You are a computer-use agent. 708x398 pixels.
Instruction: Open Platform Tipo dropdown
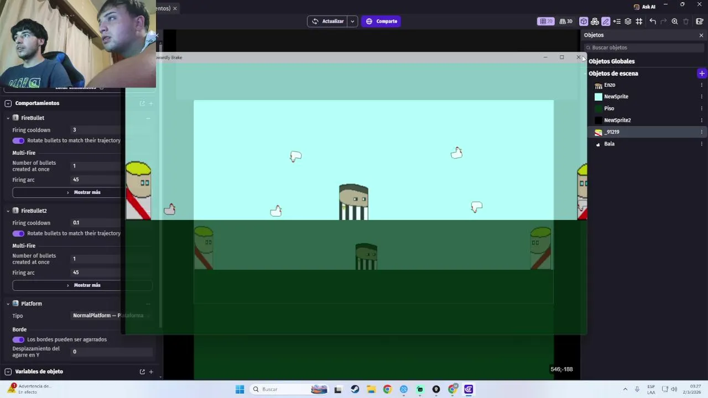(x=112, y=316)
